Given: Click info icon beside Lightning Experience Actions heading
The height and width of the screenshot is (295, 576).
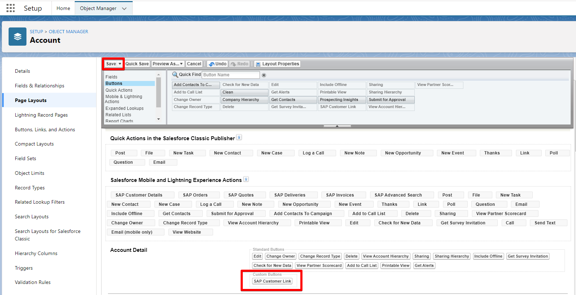Looking at the screenshot, I should [x=246, y=179].
